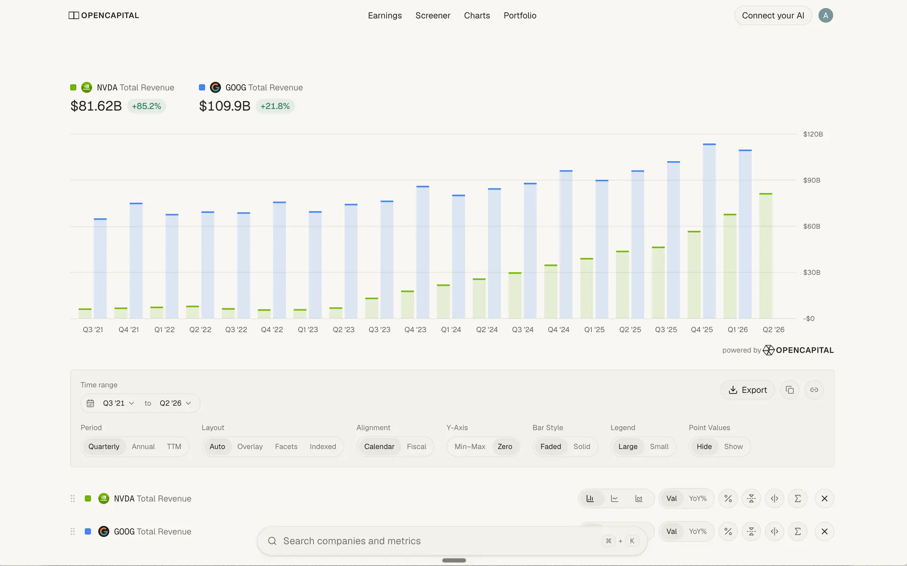Click the split axis icon in GOOG row
Screen dimensions: 907x566
coord(775,531)
